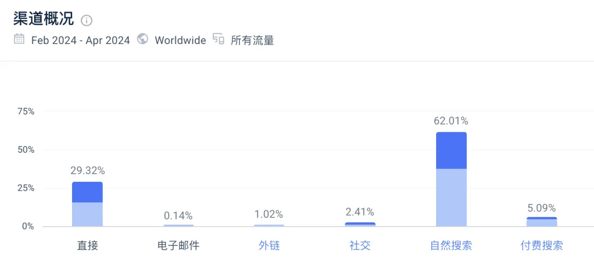Screen dimensions: 594x274
Task: Select the Worldwide region label
Action: pos(180,40)
